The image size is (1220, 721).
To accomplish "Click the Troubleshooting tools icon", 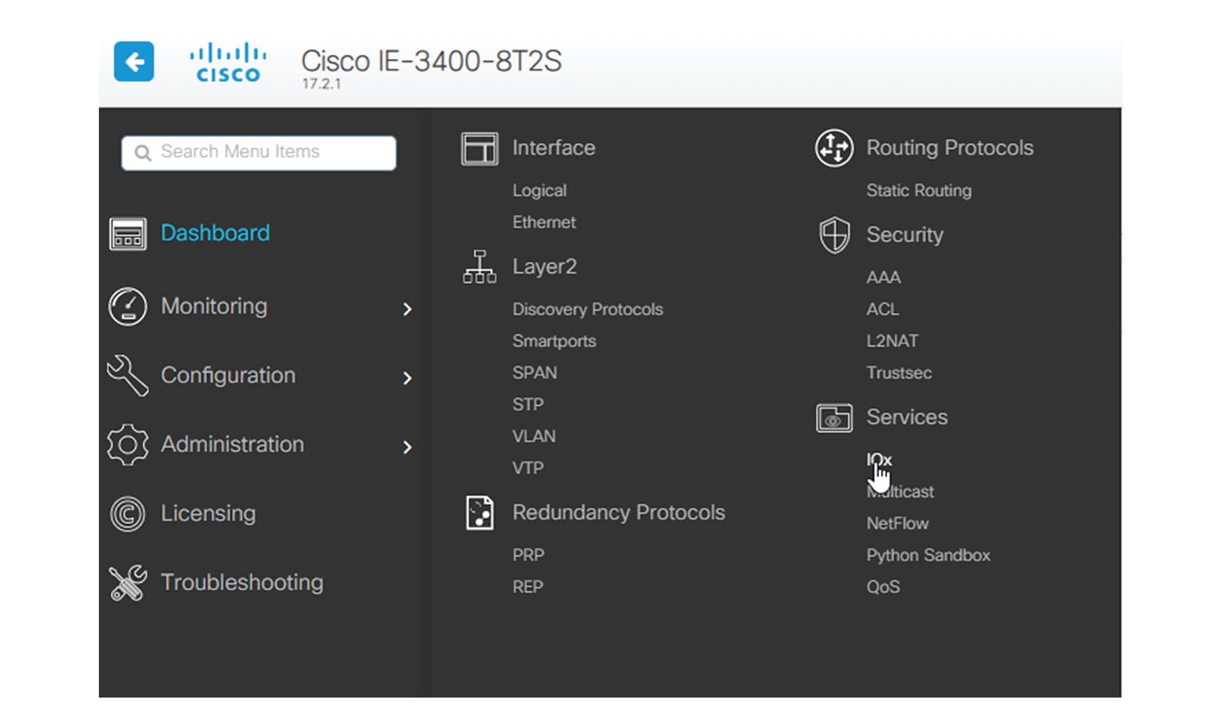I will click(127, 583).
